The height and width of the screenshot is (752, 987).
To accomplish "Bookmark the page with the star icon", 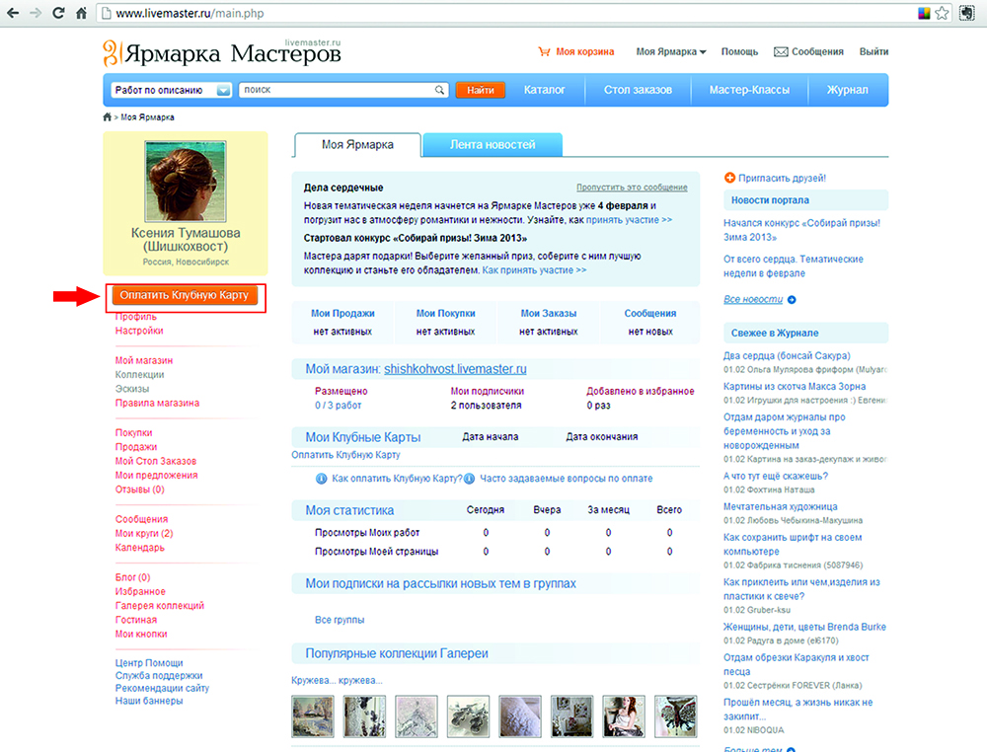I will click(942, 13).
